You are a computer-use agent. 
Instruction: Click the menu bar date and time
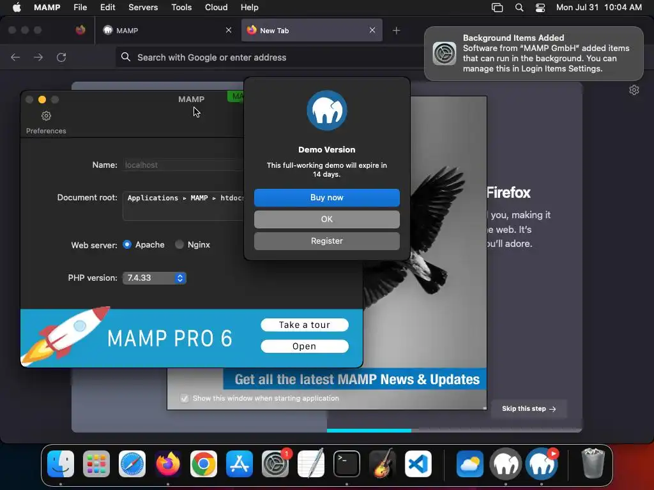[x=598, y=8]
